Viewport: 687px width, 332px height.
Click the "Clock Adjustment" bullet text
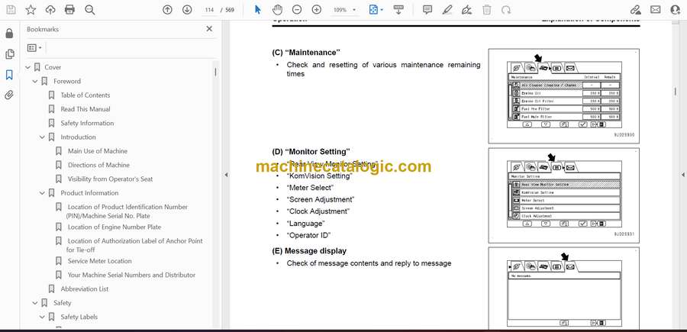point(318,211)
